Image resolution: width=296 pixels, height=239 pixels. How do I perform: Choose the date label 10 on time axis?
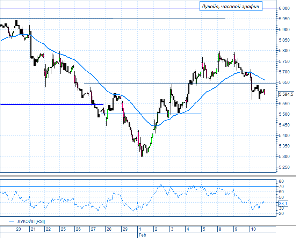(253, 229)
